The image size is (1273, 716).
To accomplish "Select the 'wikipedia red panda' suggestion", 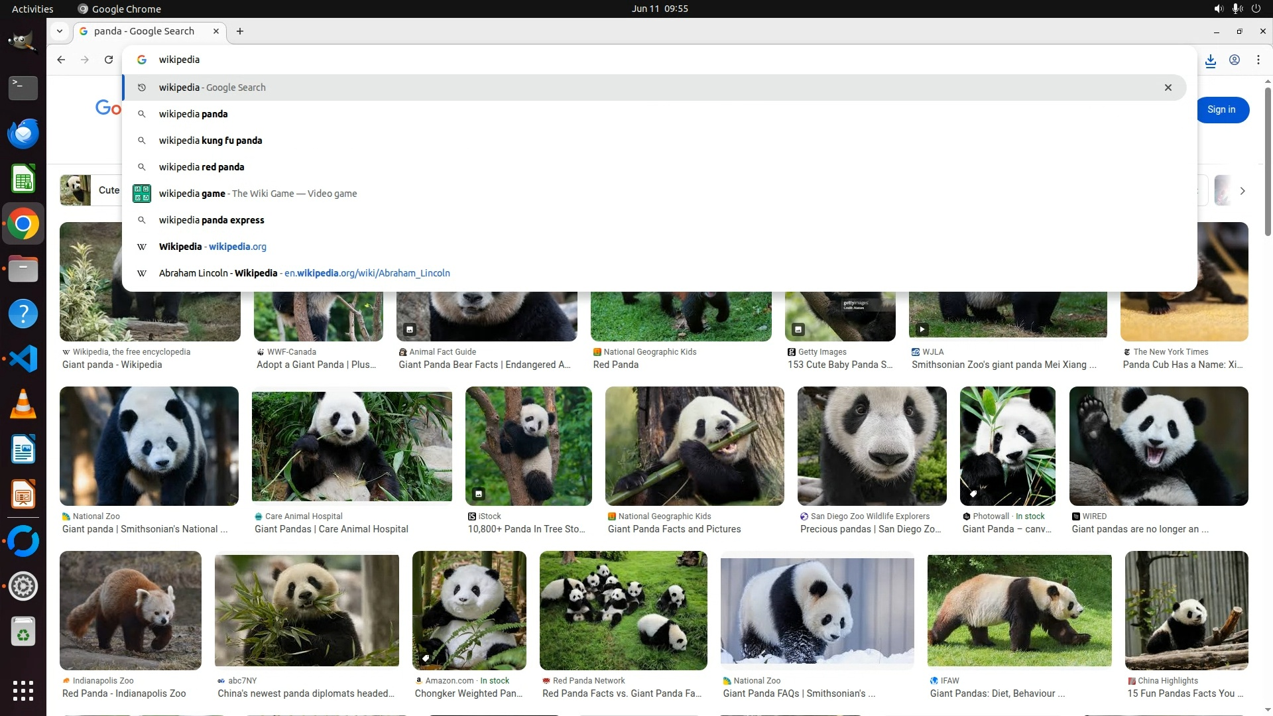I will tap(202, 167).
